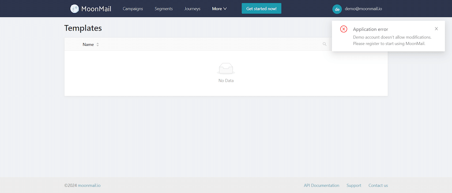Open the Campaigns menu item
The height and width of the screenshot is (193, 452).
(133, 9)
